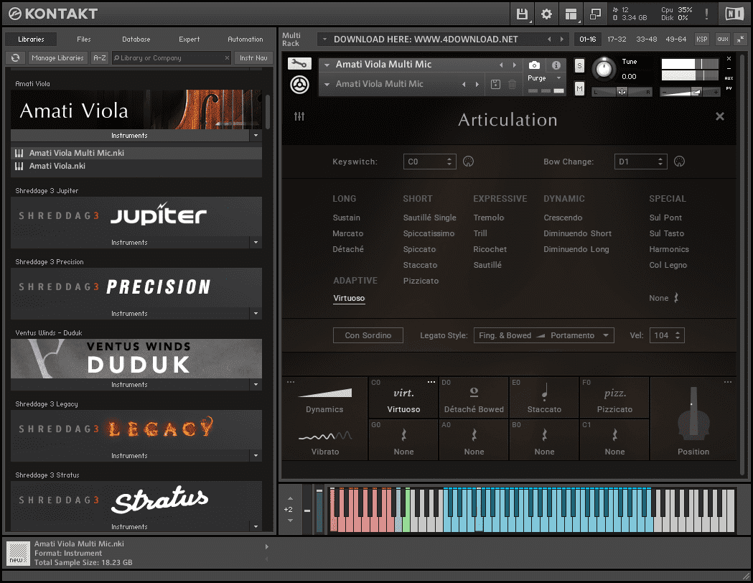Adjust the Tune knob

pos(604,69)
